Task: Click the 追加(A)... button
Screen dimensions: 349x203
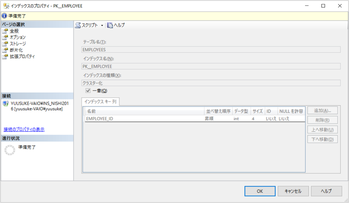Action: [323, 111]
